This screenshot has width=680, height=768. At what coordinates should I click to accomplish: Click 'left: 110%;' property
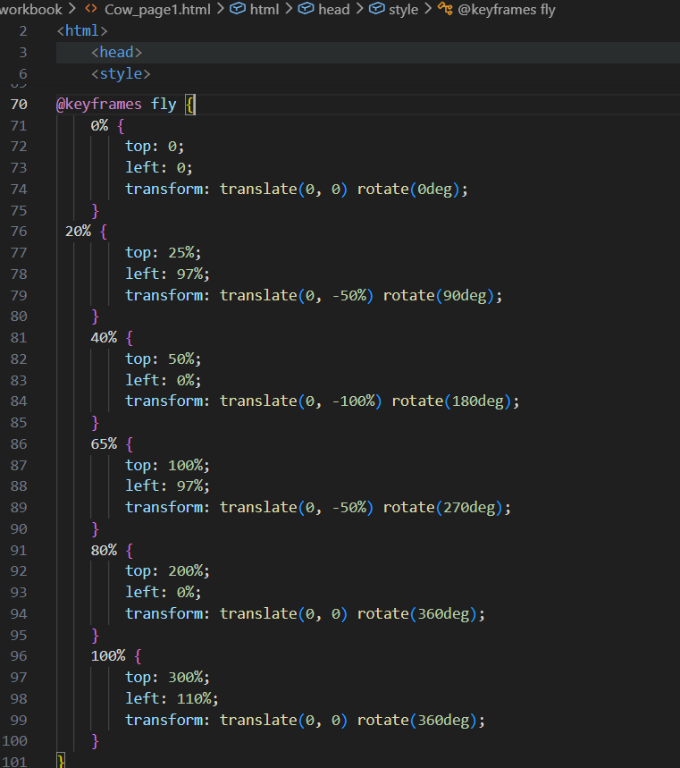click(172, 698)
